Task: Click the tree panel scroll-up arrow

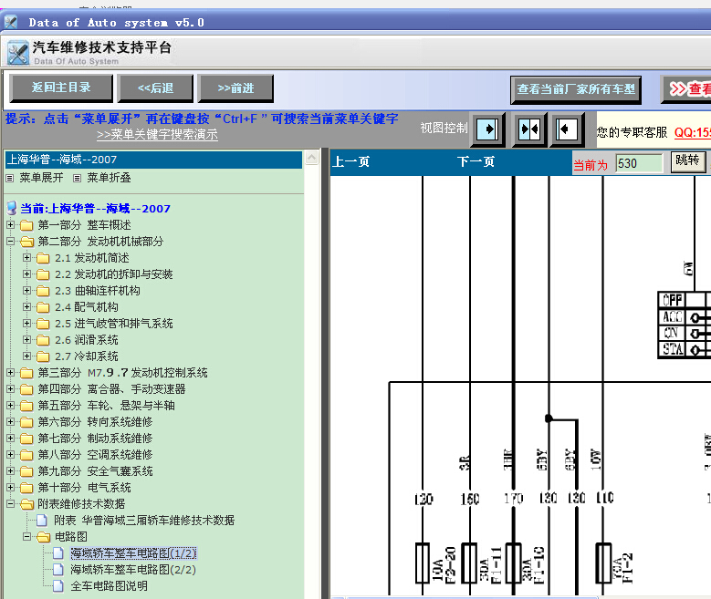Action: (x=311, y=158)
